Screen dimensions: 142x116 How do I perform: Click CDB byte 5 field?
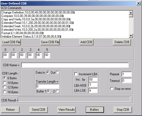pos(47,55)
